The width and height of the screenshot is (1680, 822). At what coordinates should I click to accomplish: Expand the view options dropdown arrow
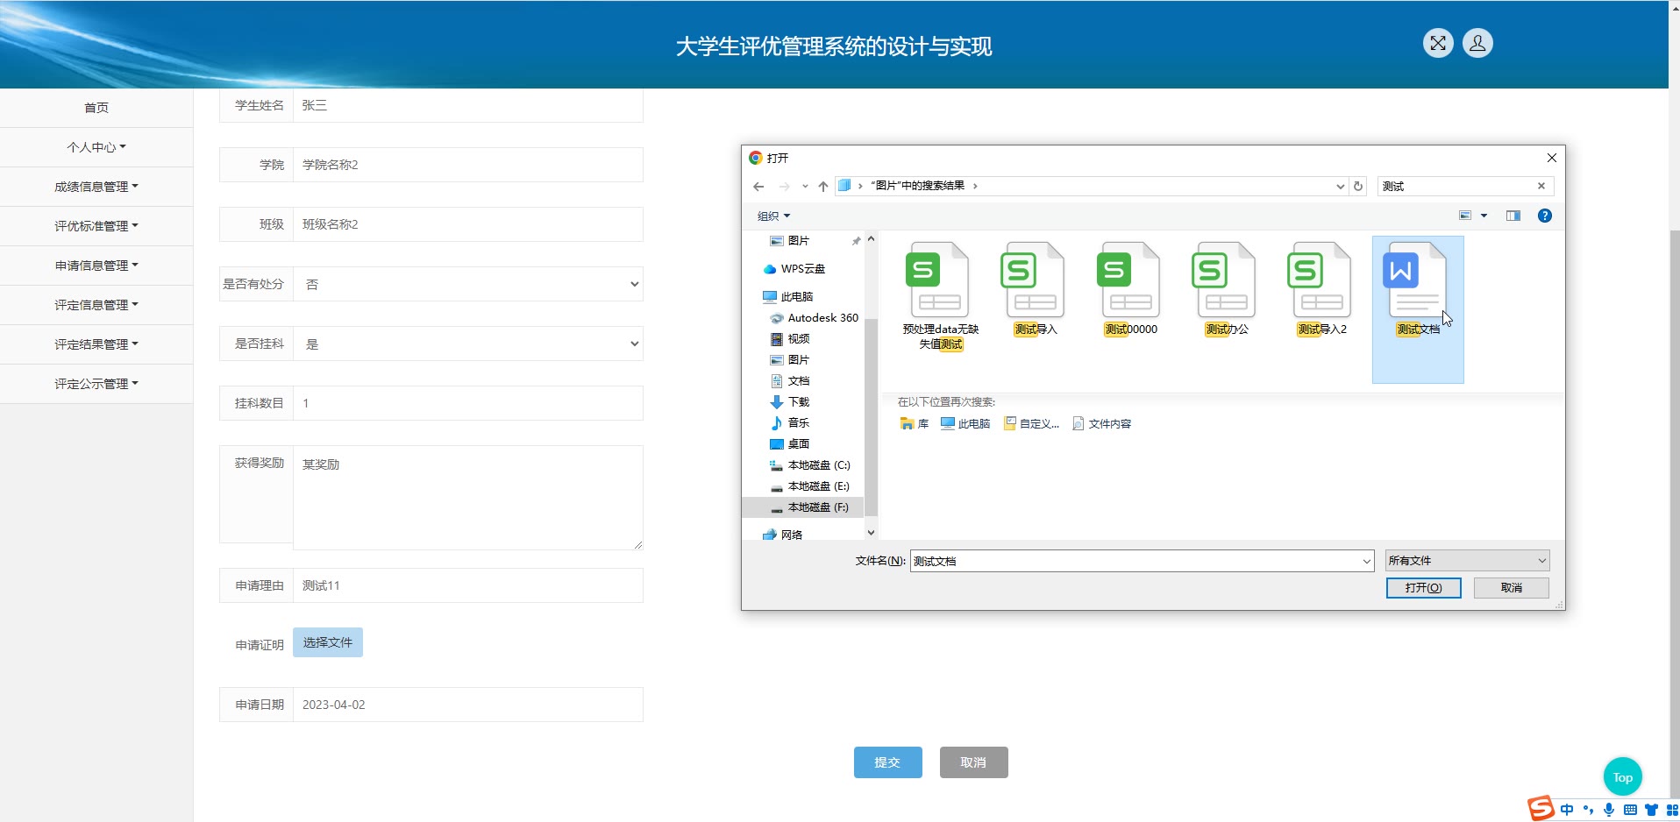(x=1484, y=216)
